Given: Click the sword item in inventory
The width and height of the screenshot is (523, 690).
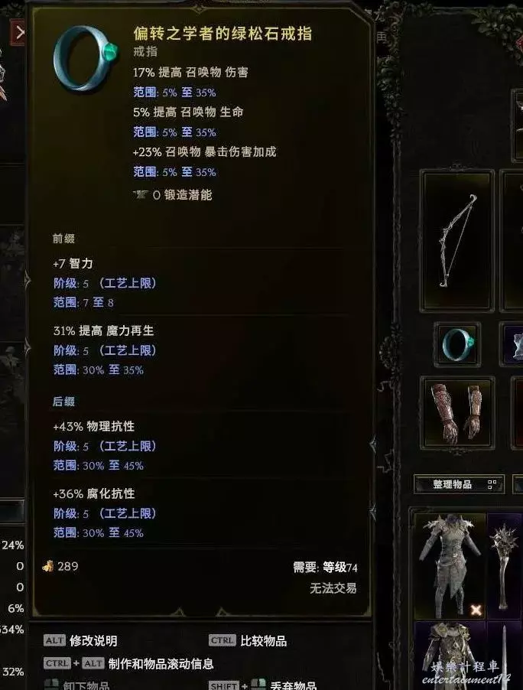Looking at the screenshot, I should (505, 655).
